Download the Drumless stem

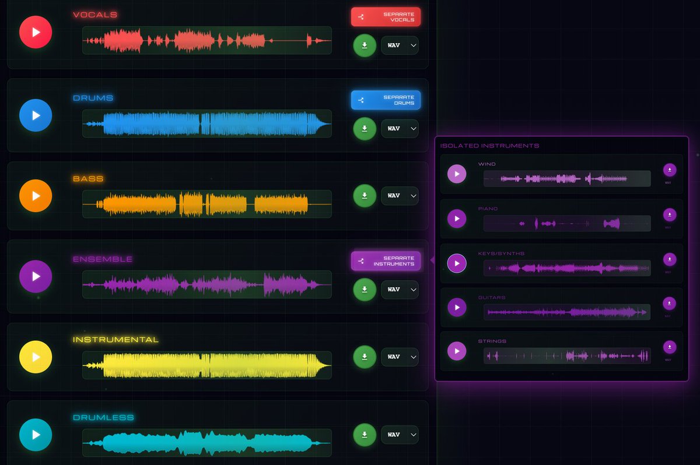click(x=365, y=435)
